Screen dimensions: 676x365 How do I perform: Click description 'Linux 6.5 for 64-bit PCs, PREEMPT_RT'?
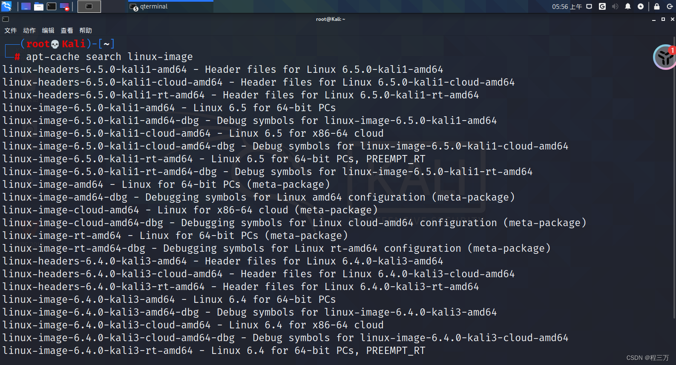point(318,159)
